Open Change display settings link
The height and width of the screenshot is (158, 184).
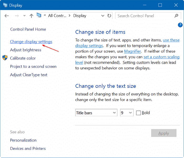pos(31,42)
